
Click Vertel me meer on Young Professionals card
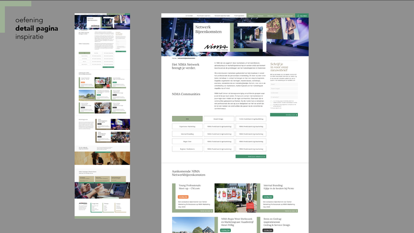click(x=206, y=211)
